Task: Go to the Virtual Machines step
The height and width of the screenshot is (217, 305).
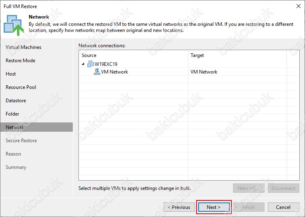Action: (x=23, y=47)
